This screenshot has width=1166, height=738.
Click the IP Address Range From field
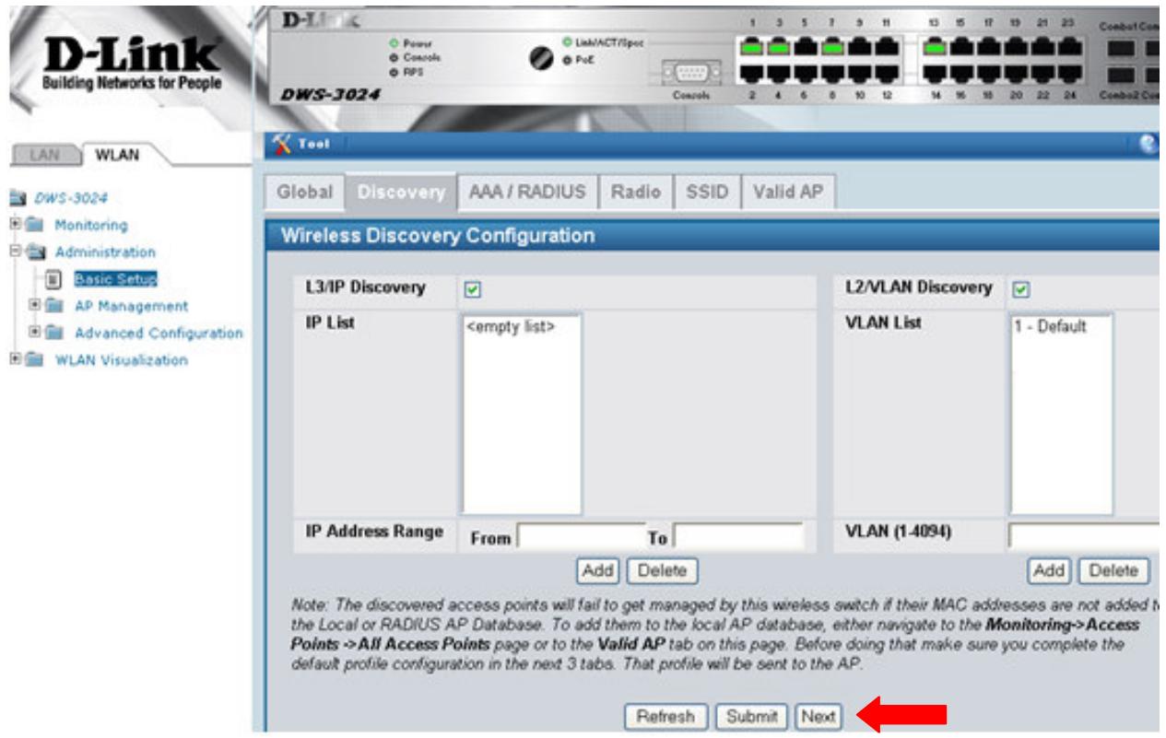pos(583,537)
